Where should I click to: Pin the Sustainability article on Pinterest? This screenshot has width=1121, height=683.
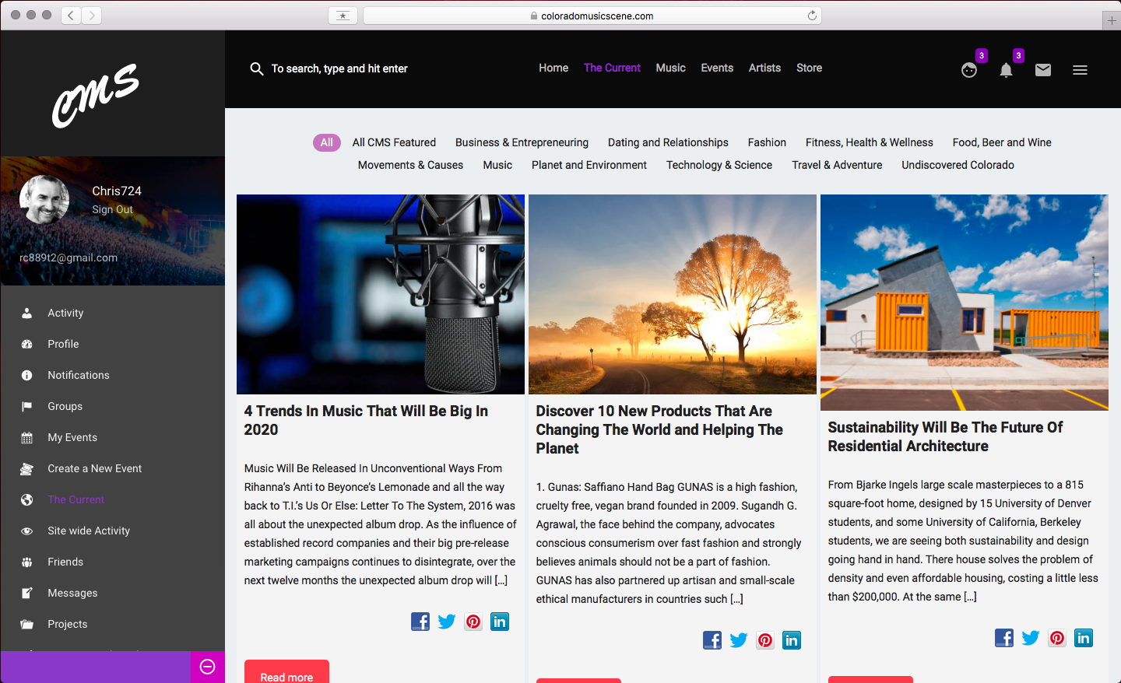point(1057,638)
